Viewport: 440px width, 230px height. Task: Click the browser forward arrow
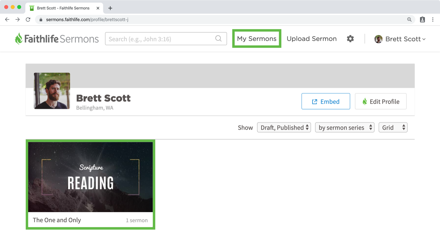(17, 19)
